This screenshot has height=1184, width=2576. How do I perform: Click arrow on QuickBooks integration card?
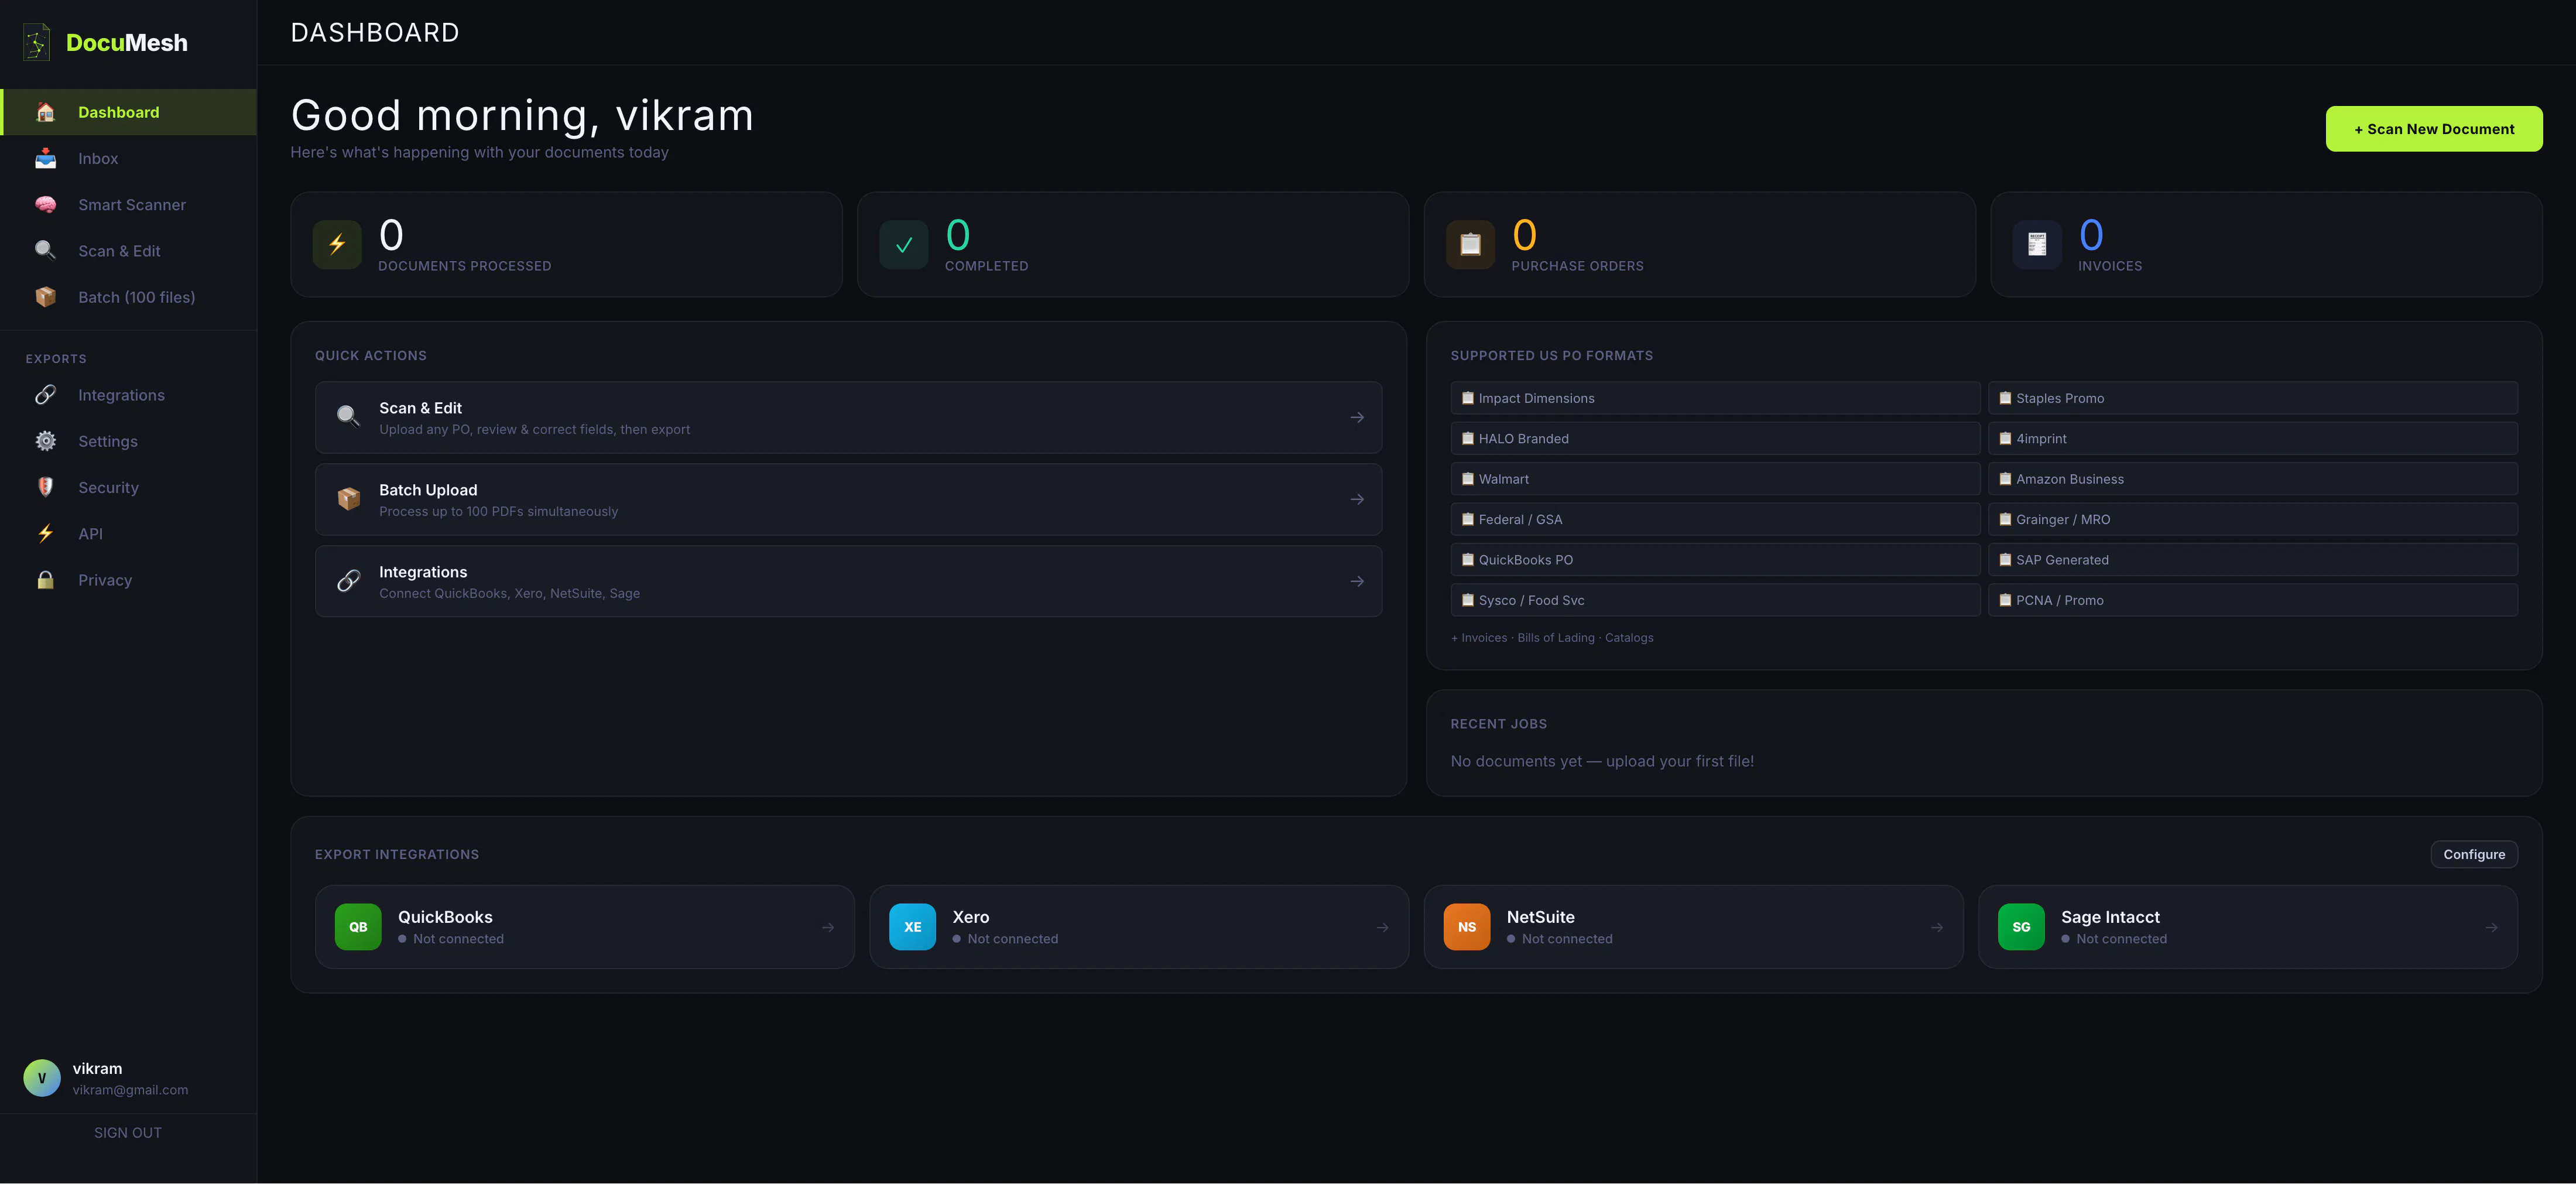828,927
